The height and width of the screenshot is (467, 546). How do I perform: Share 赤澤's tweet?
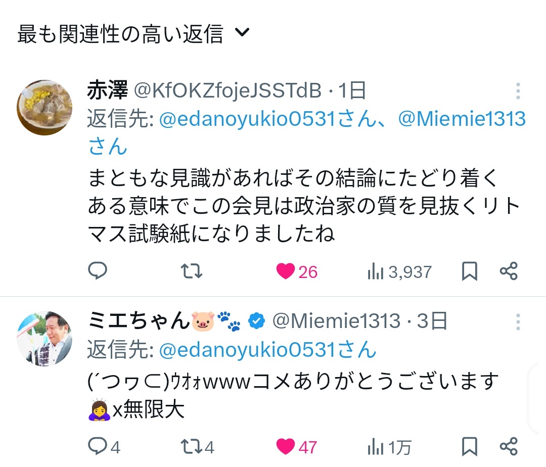509,271
